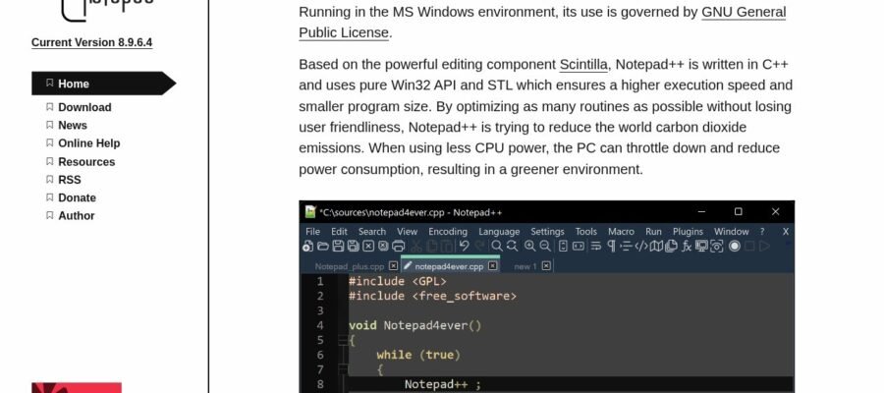Click the Cut scissors toolbar icon
Viewport: 884px width, 393px height.
416,246
